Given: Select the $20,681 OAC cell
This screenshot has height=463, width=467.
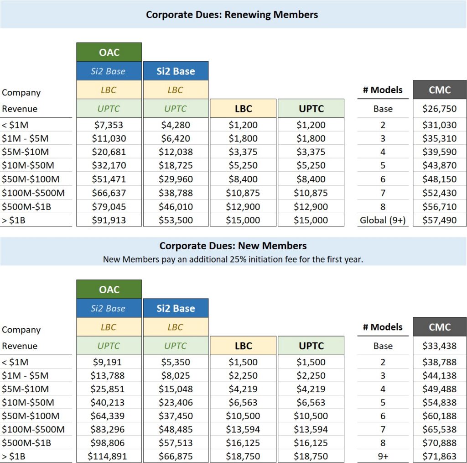Looking at the screenshot, I should tap(109, 152).
